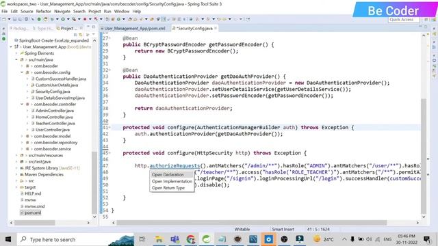The height and width of the screenshot is (246, 438).
Task: Toggle code folding at line 45
Action: pyautogui.click(x=109, y=153)
